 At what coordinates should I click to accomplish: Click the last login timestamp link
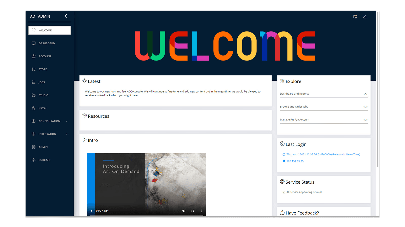323,154
